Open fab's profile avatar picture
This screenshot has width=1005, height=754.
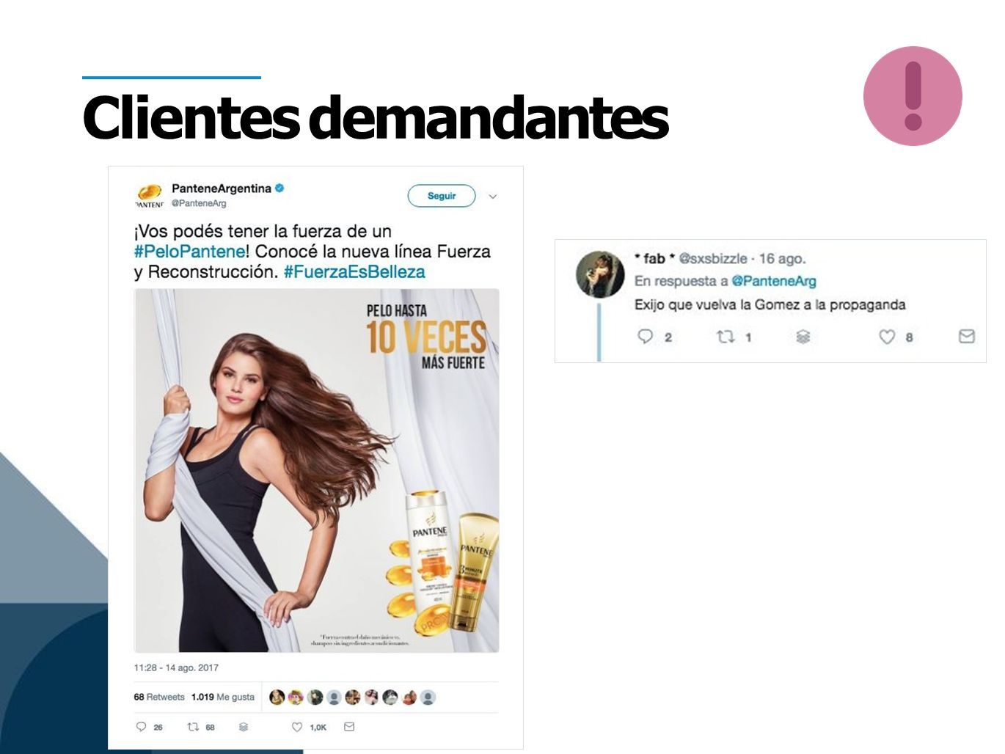click(600, 274)
